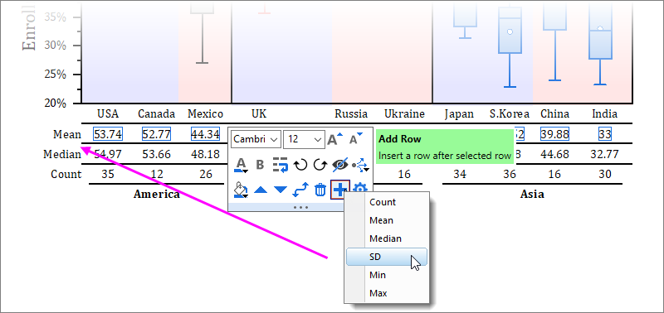
Task: Click the swap rows curved arrow icon
Action: coord(300,190)
